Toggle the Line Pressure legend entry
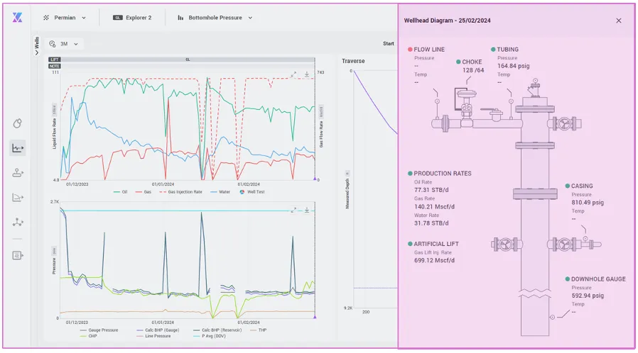Image resolution: width=638 pixels, height=353 pixels. tap(153, 336)
